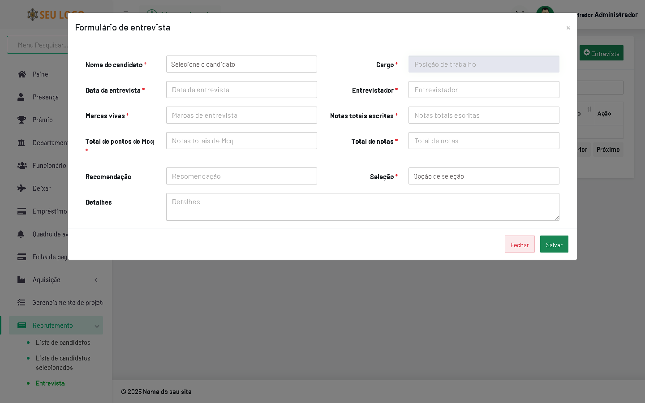The width and height of the screenshot is (645, 403).
Task: Click the Total de notas field
Action: click(x=484, y=141)
